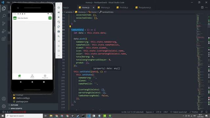The width and height of the screenshot is (210, 118).
Task: Activate the emulator zoom tool
Action: [x=59, y=36]
